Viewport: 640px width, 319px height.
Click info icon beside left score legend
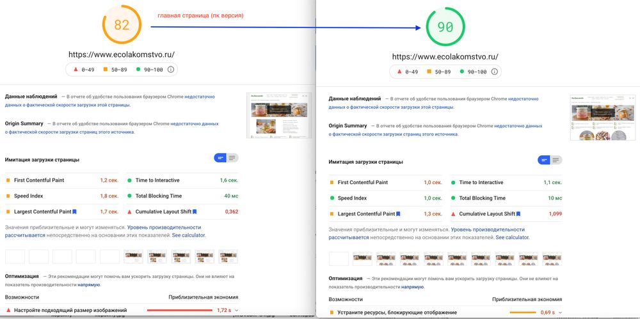(x=171, y=69)
